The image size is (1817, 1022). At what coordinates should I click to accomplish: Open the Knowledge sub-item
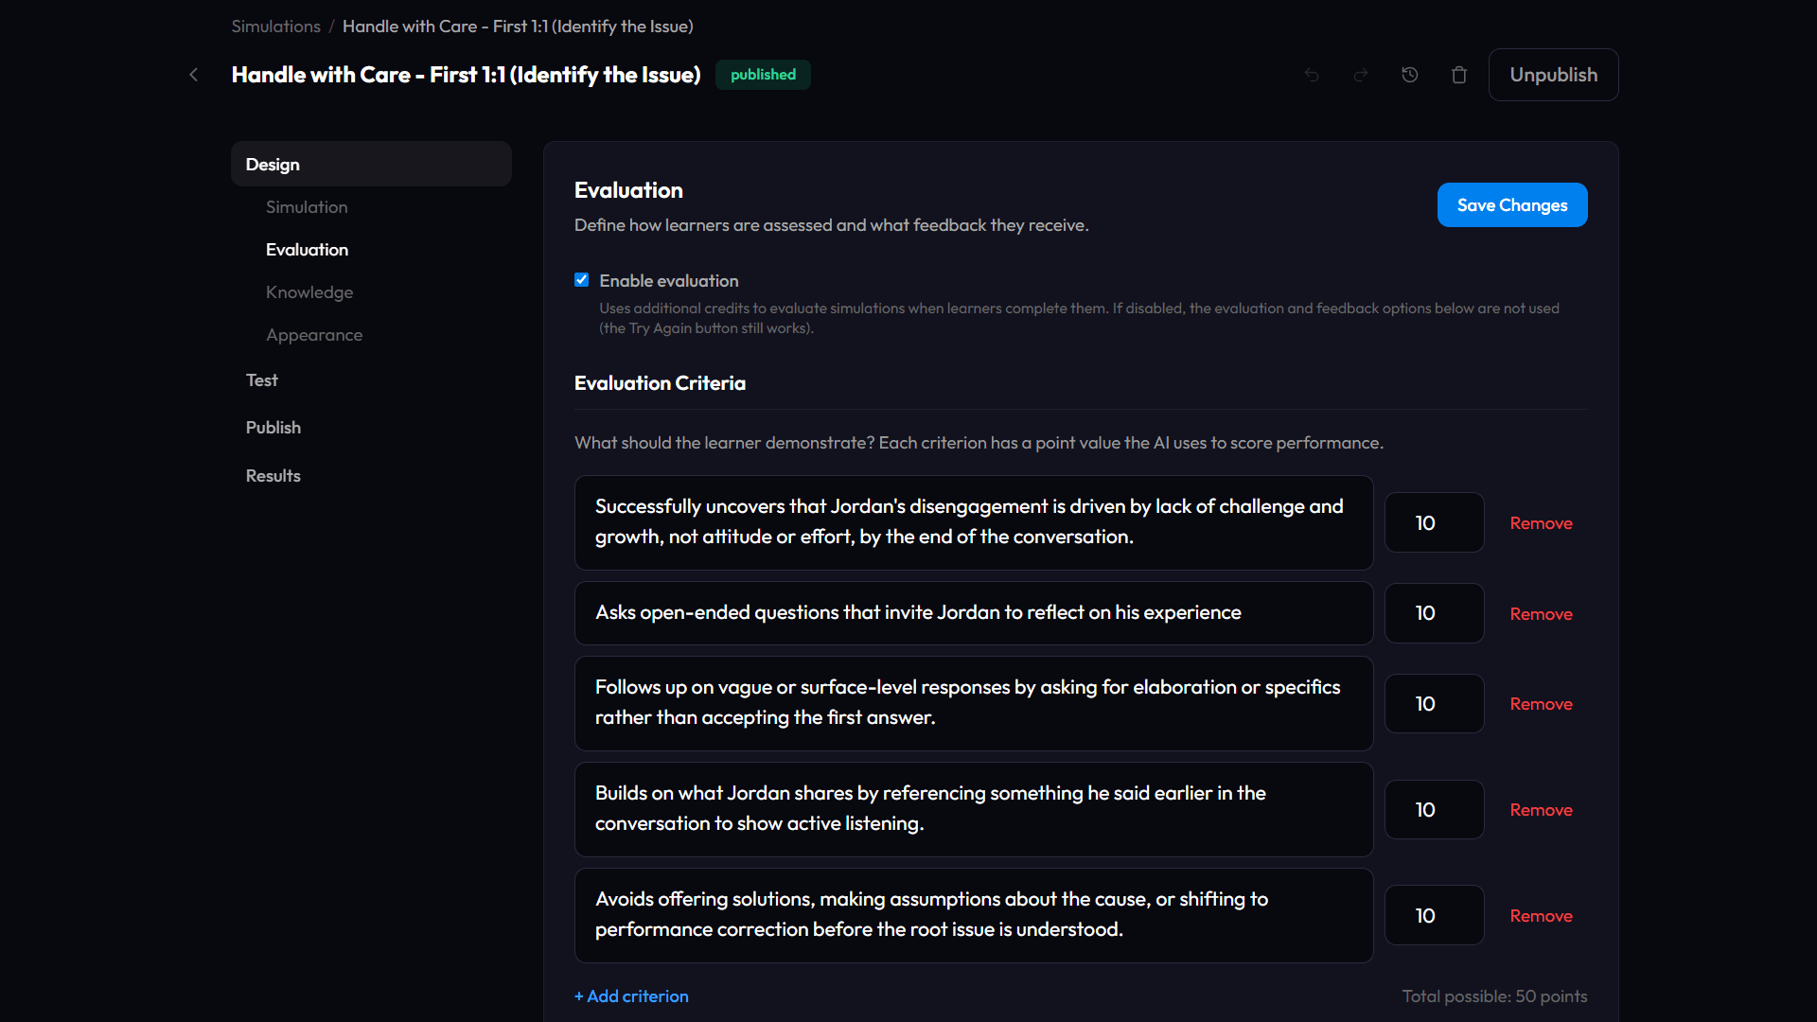(x=309, y=292)
